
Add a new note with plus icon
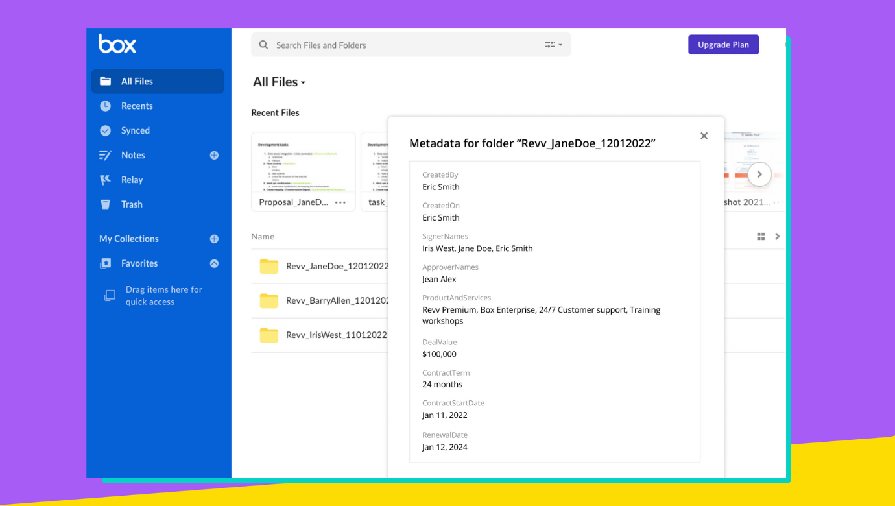pos(214,155)
